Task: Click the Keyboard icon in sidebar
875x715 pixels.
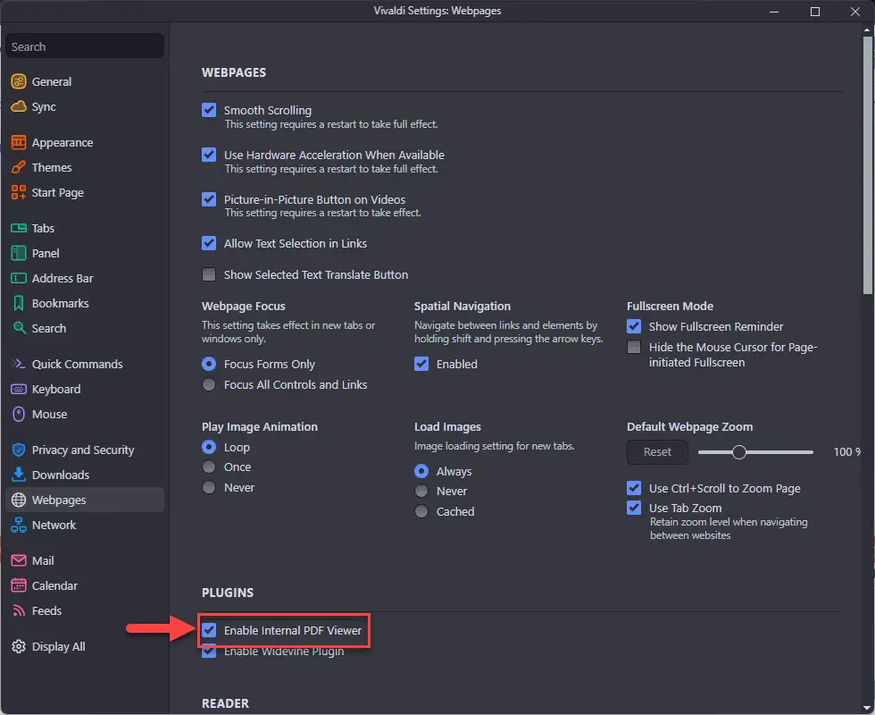Action: pos(19,390)
